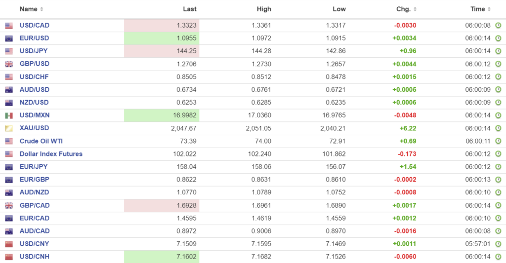The width and height of the screenshot is (506, 263).
Task: Click the gold bar icon beside XAU/USD
Action: tap(9, 128)
